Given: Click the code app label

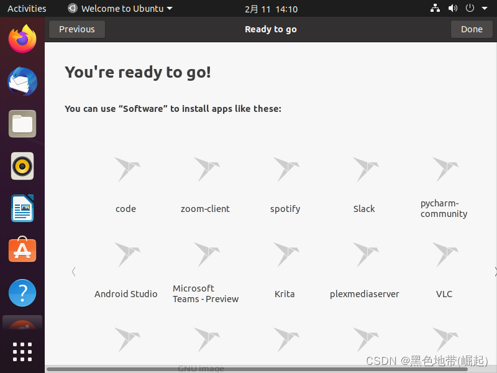Looking at the screenshot, I should [x=126, y=209].
